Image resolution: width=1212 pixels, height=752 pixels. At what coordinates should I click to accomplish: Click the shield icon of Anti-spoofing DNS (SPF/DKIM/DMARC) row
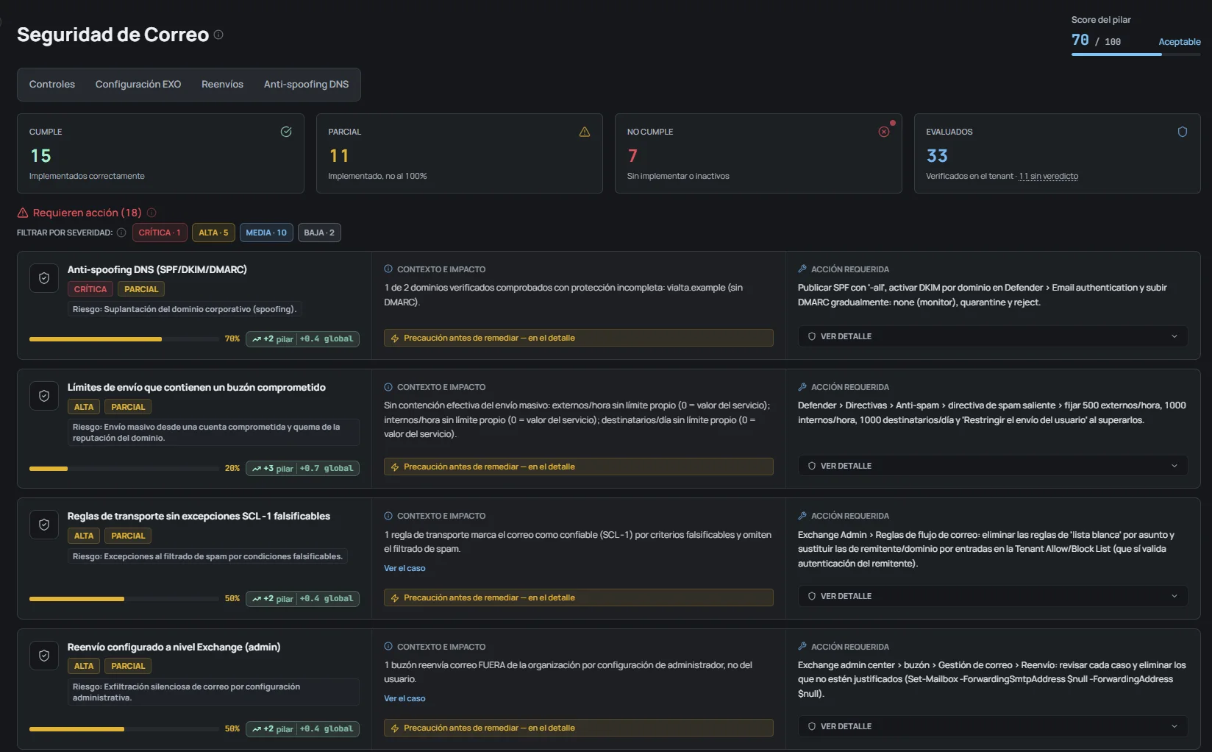point(44,278)
